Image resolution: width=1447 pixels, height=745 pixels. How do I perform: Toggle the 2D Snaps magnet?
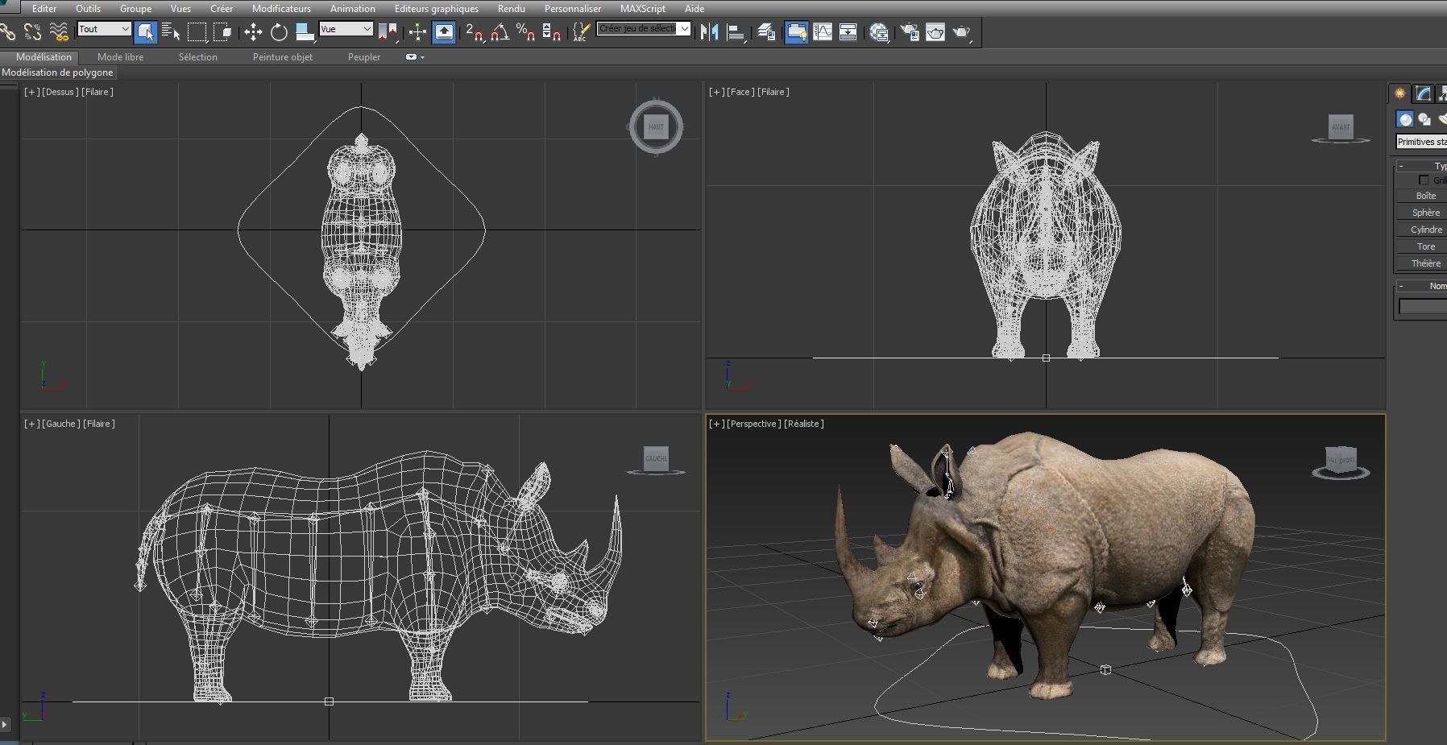click(x=475, y=32)
